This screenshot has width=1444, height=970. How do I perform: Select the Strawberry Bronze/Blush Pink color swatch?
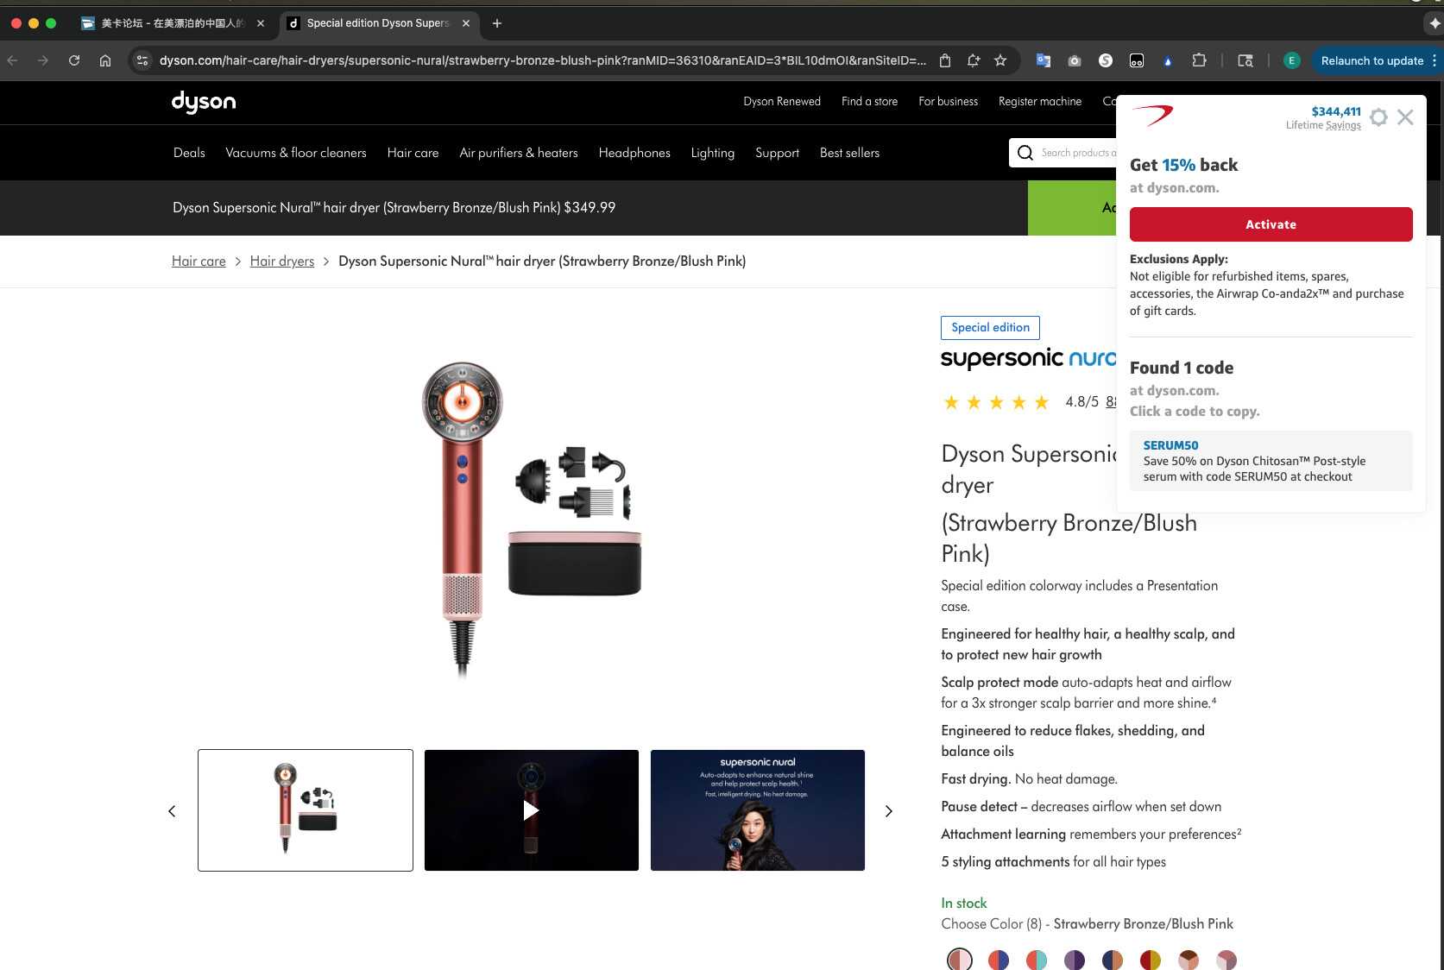click(x=960, y=959)
